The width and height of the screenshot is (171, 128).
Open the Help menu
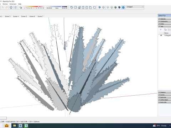pyautogui.click(x=20, y=4)
